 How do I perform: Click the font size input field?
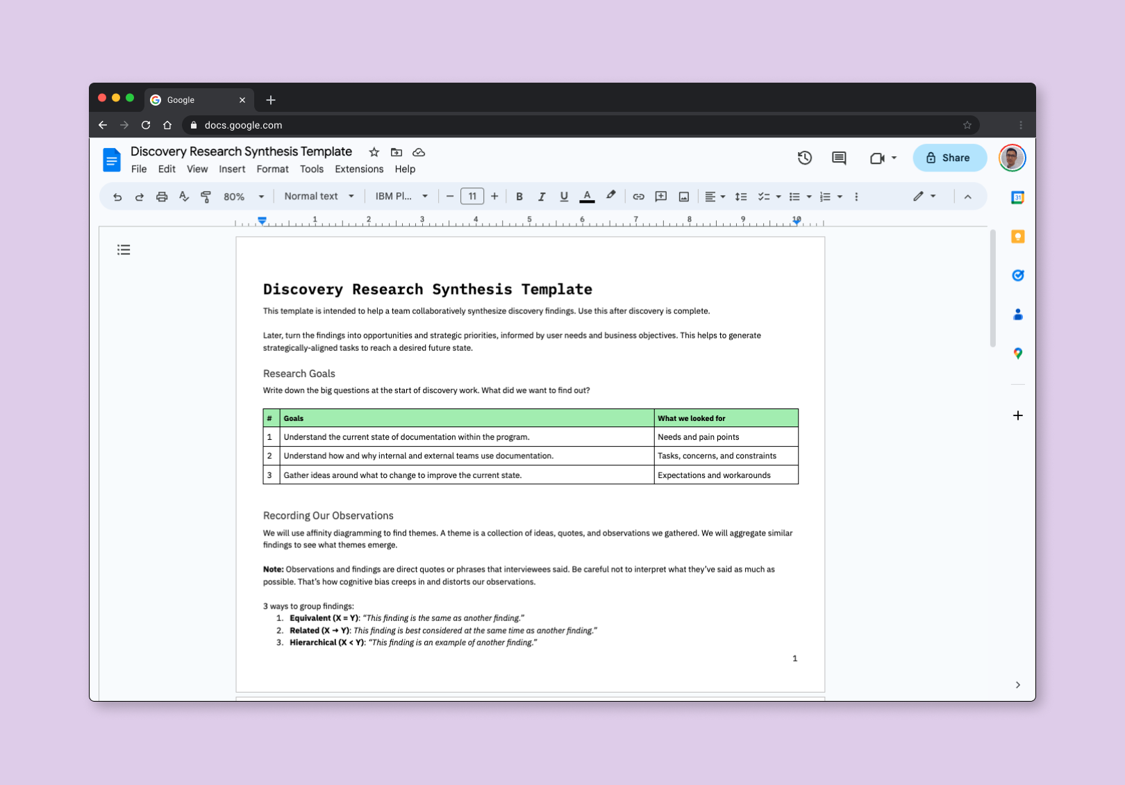472,197
